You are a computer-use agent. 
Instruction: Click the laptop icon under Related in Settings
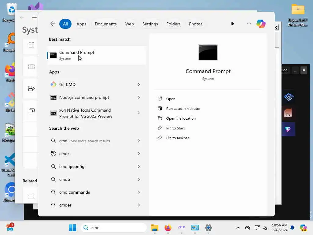point(31,197)
